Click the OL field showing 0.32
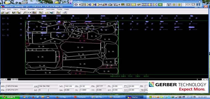The height and width of the screenshot is (99, 210). pyautogui.click(x=85, y=86)
